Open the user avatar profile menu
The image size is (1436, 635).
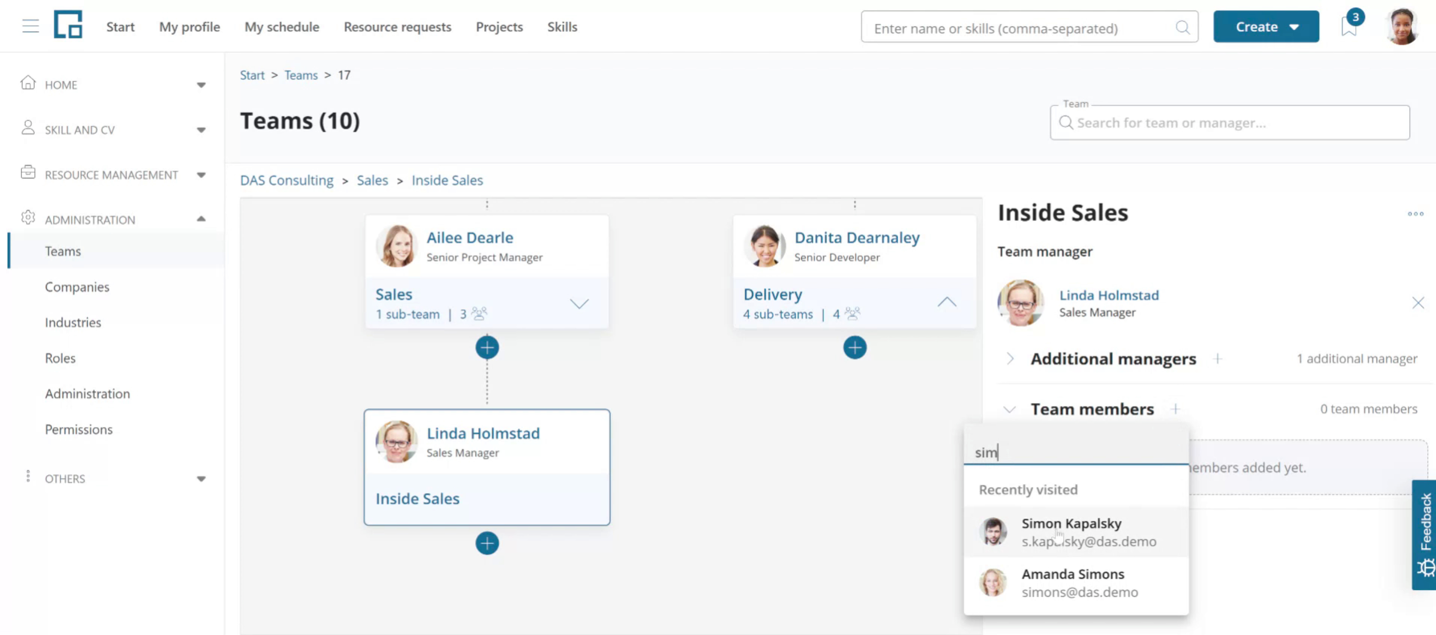point(1402,26)
